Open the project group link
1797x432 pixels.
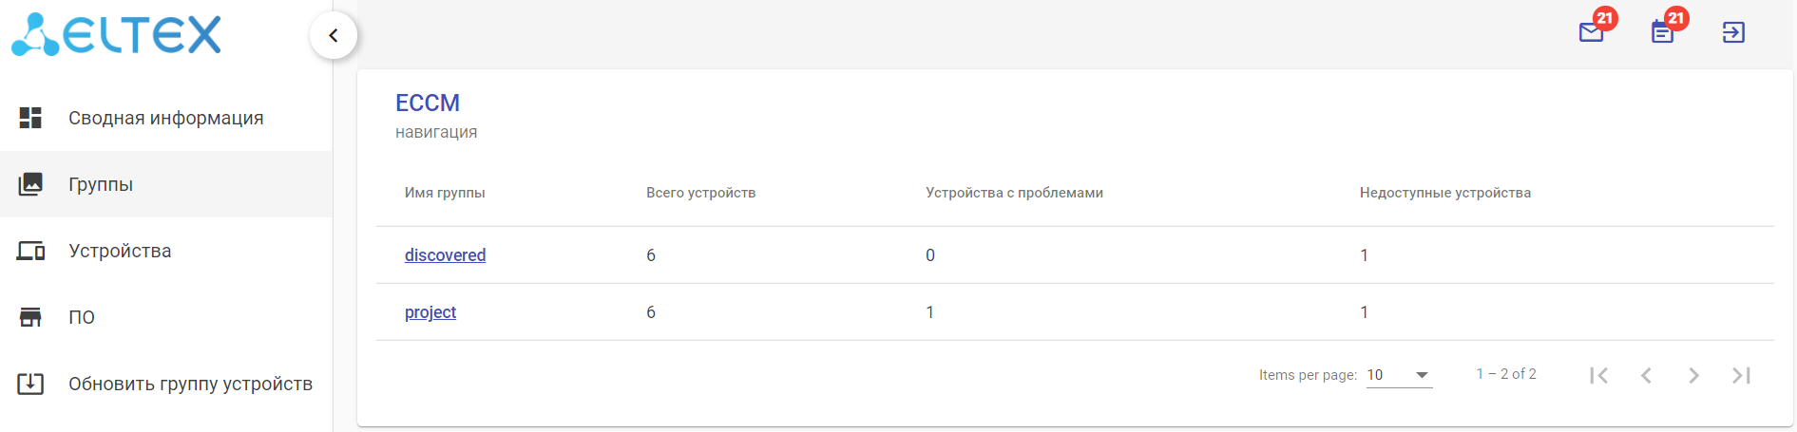tap(430, 311)
